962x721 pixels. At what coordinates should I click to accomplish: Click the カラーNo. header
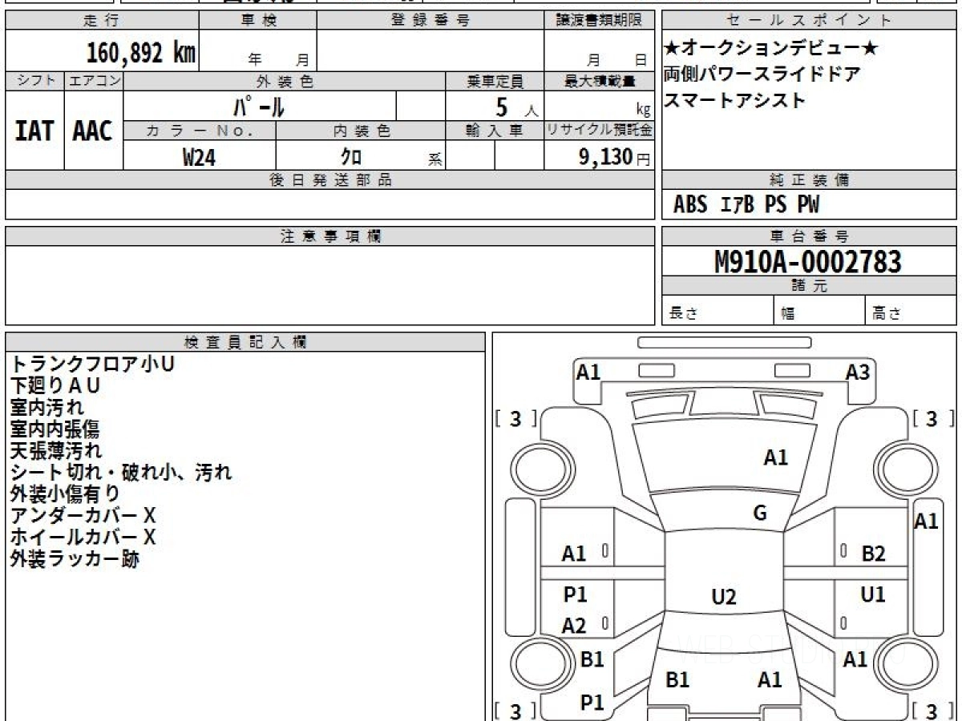pos(200,131)
